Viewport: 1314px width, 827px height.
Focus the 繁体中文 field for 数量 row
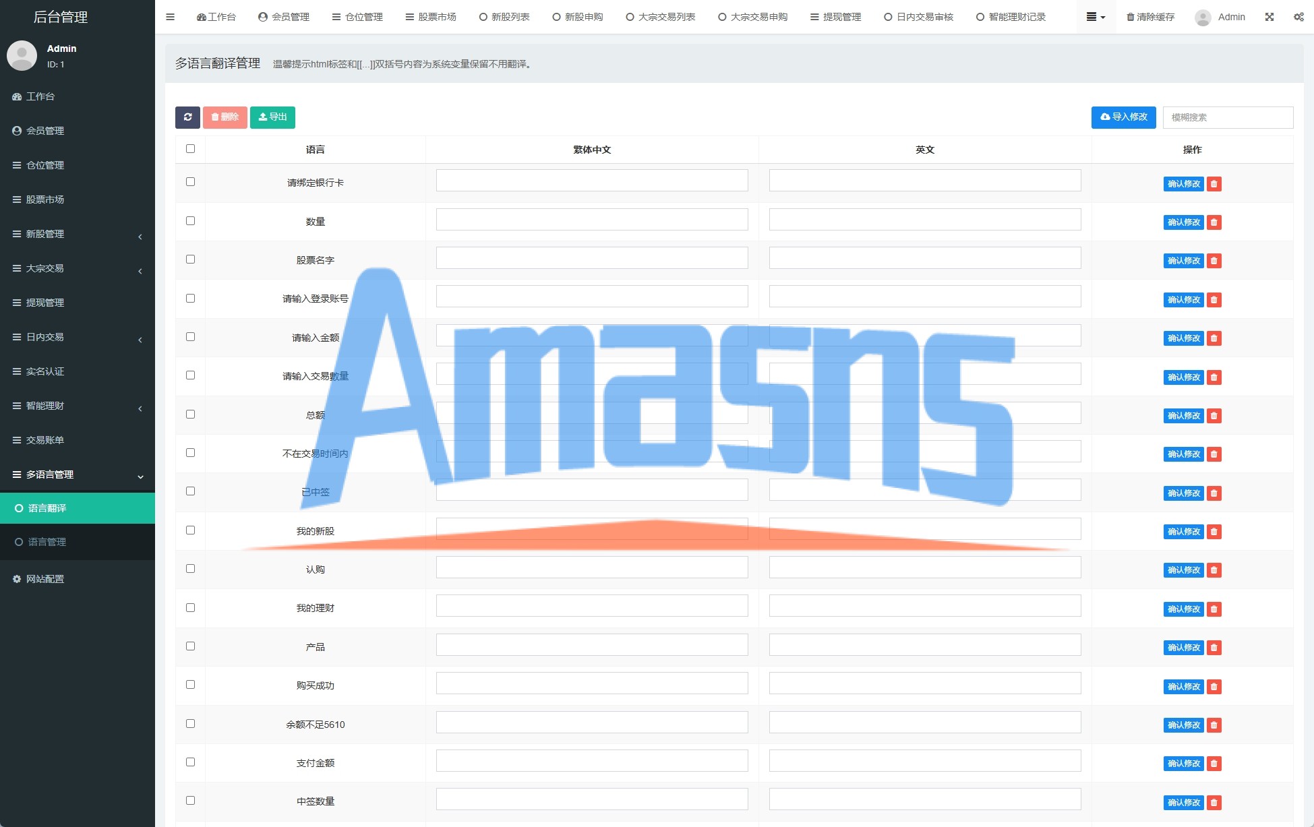[x=592, y=219]
